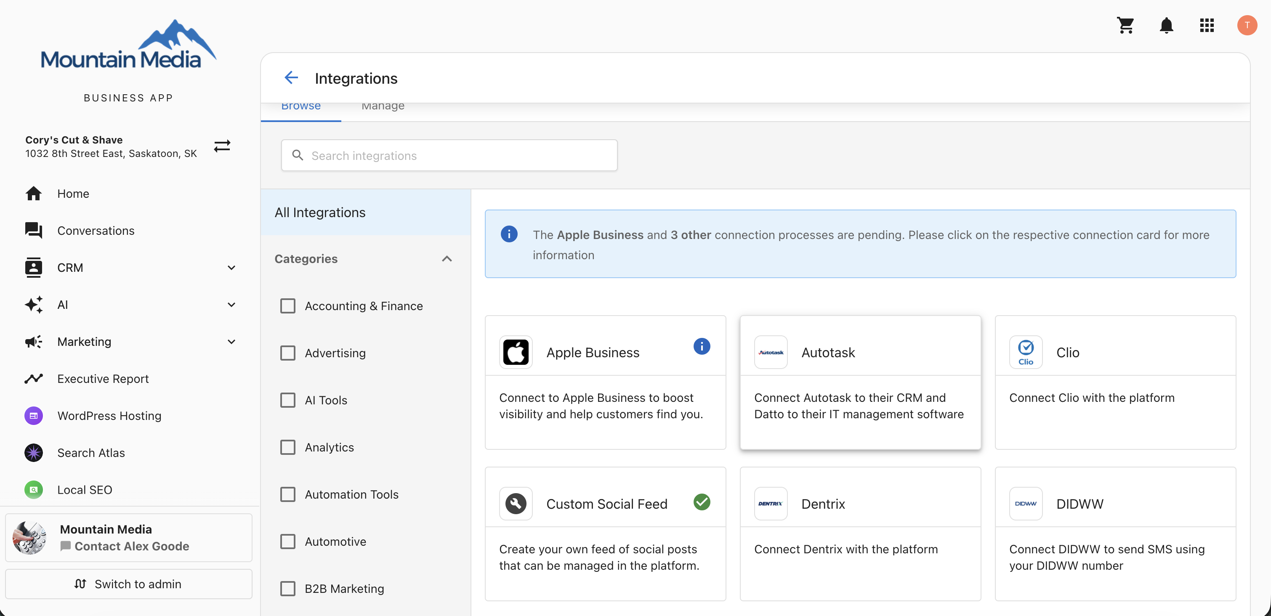Viewport: 1271px width, 616px height.
Task: Toggle the B2B Marketing checkbox
Action: coord(287,588)
